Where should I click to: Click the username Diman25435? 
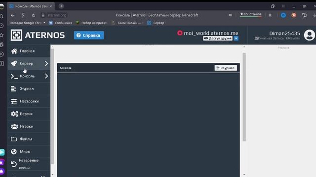[x=284, y=33]
